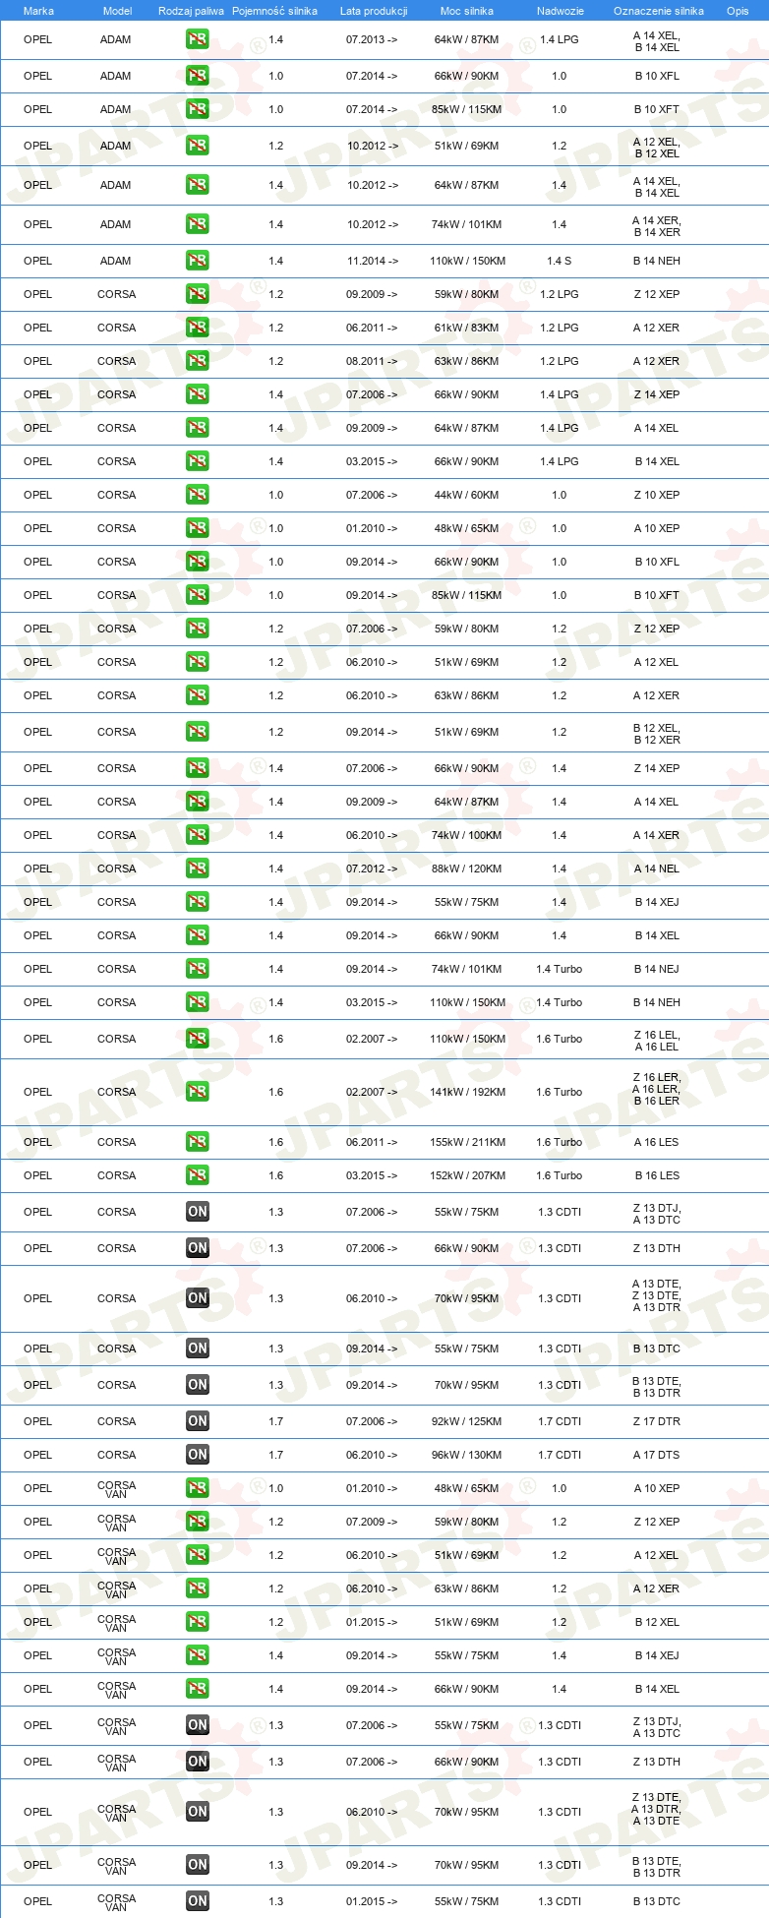Select the 92kW / 125KM power cell

point(467,1421)
